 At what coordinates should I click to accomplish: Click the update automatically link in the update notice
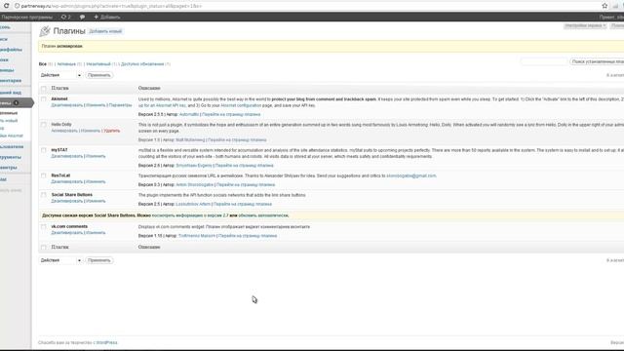click(263, 215)
